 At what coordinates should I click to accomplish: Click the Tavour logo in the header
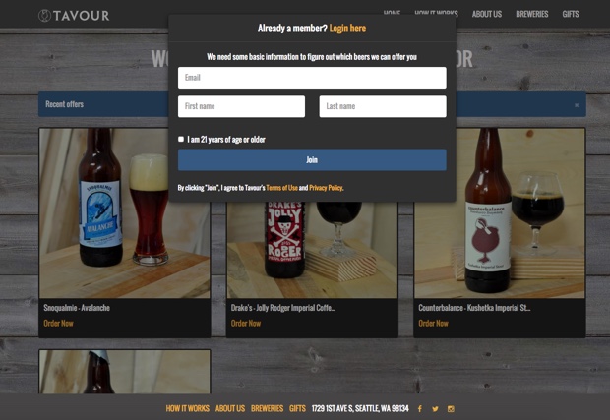point(74,16)
